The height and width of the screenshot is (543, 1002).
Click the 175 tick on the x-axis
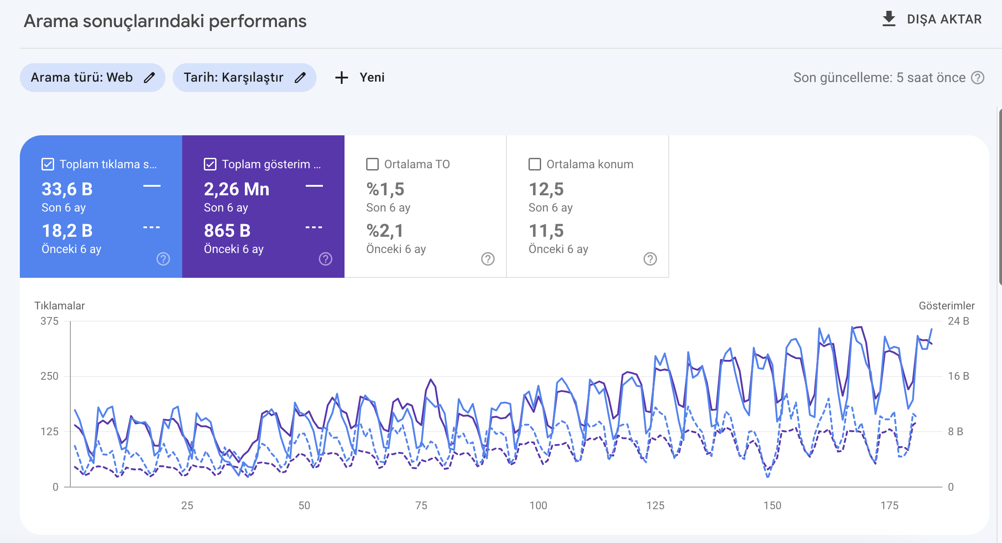(889, 505)
